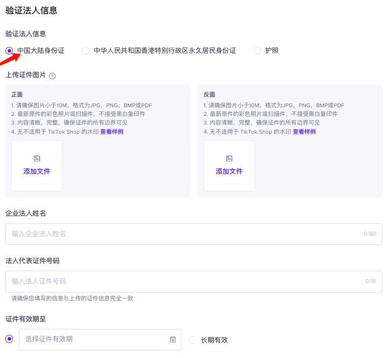The image size is (391, 358).
Task: Select 长期有效 radio option
Action: click(192, 340)
